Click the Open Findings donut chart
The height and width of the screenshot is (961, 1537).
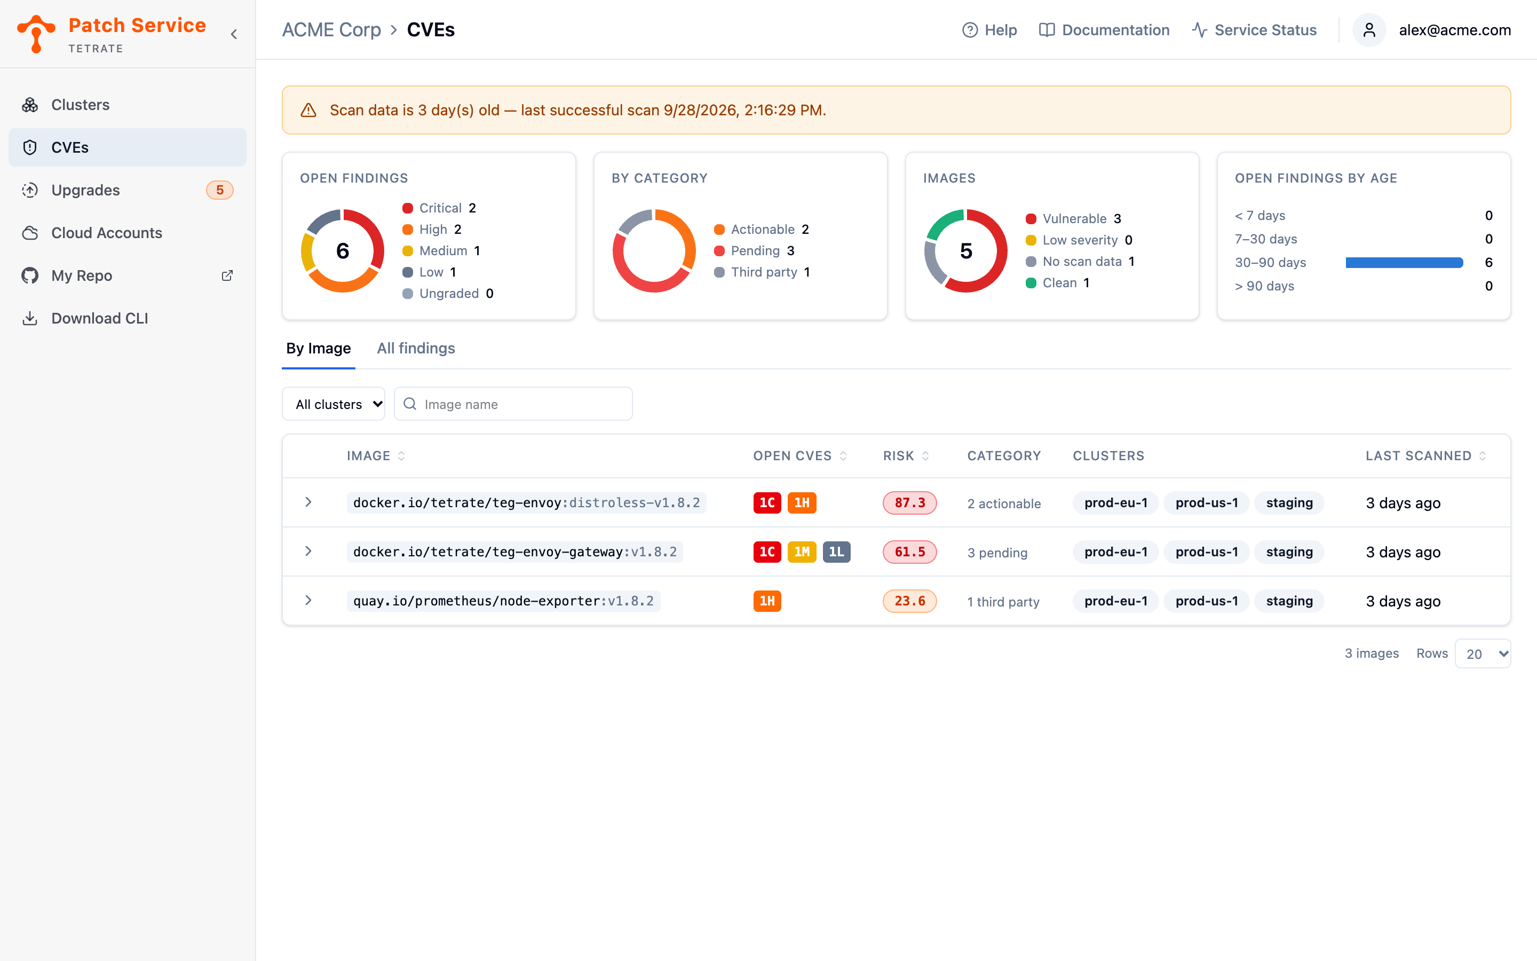pos(342,250)
